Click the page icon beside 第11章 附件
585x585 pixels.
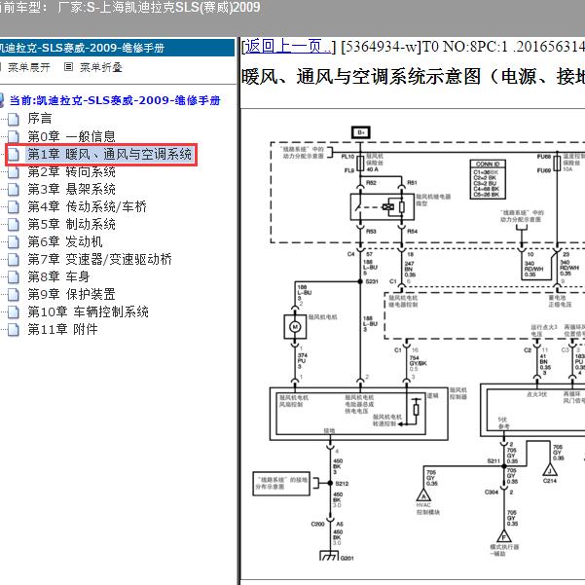14,330
